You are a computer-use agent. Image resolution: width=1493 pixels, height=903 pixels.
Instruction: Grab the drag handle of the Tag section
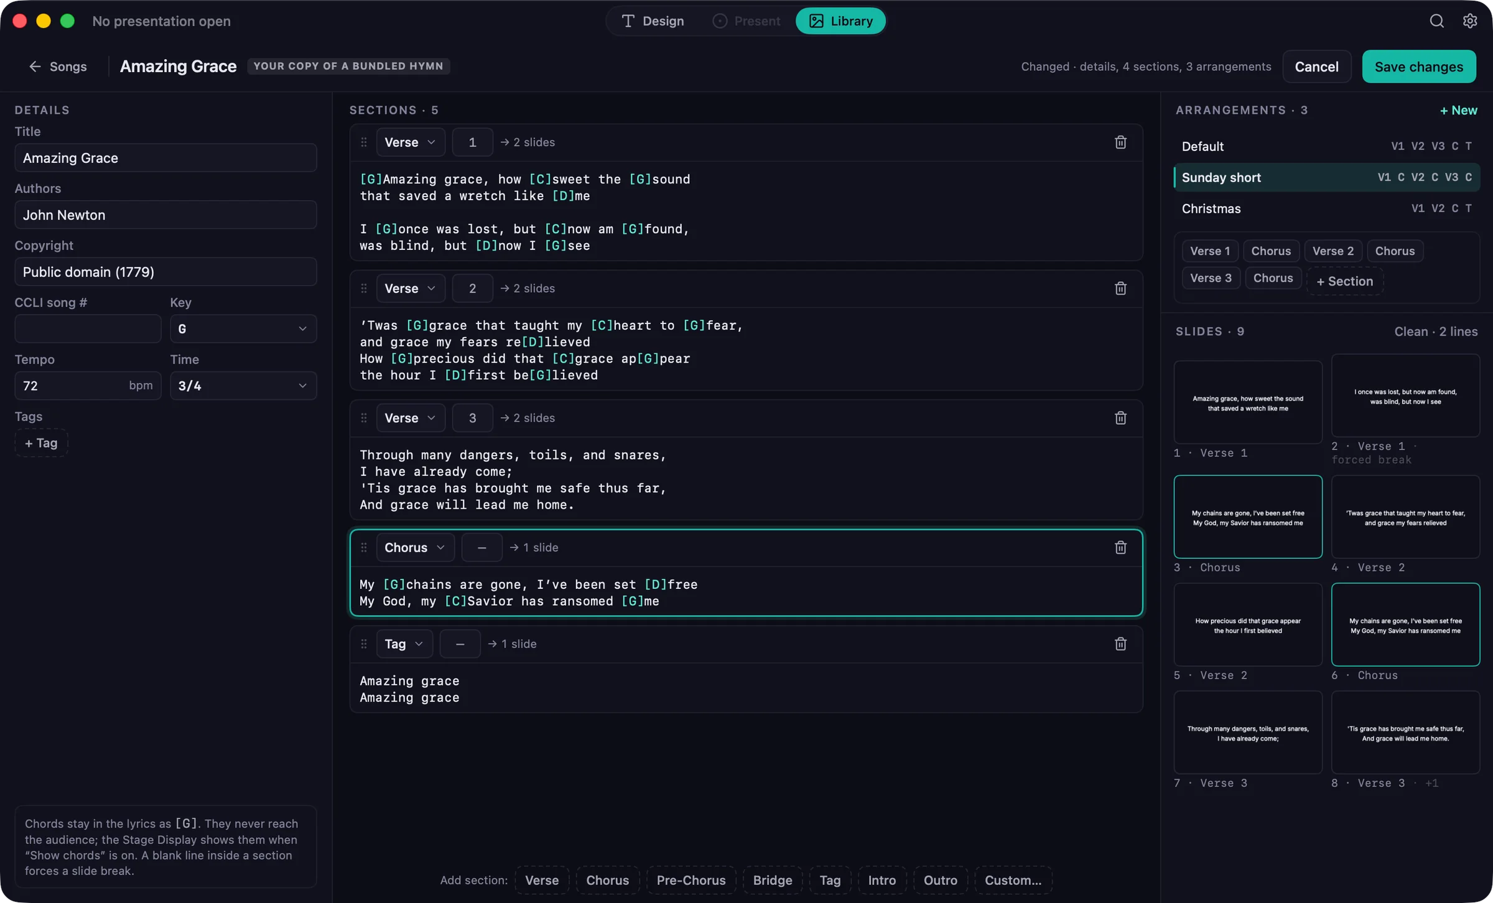point(364,644)
